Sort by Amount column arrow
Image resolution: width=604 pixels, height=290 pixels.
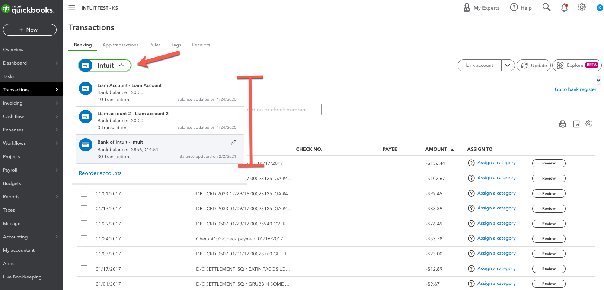tap(452, 149)
